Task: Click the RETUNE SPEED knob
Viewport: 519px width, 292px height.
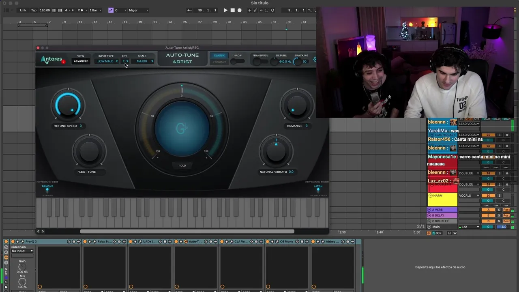Action: click(68, 105)
